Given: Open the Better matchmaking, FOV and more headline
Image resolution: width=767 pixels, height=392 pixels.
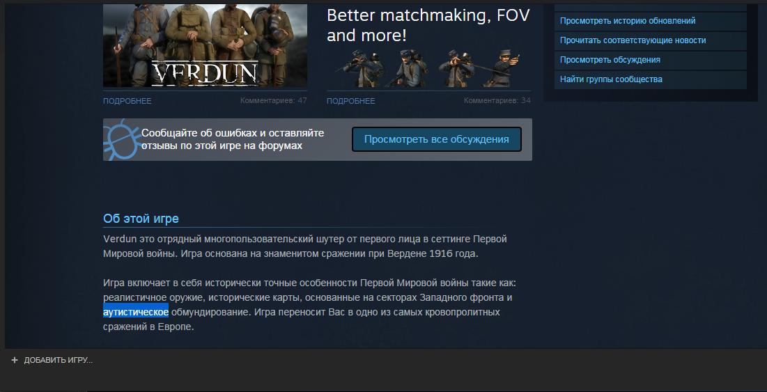Looking at the screenshot, I should [428, 26].
